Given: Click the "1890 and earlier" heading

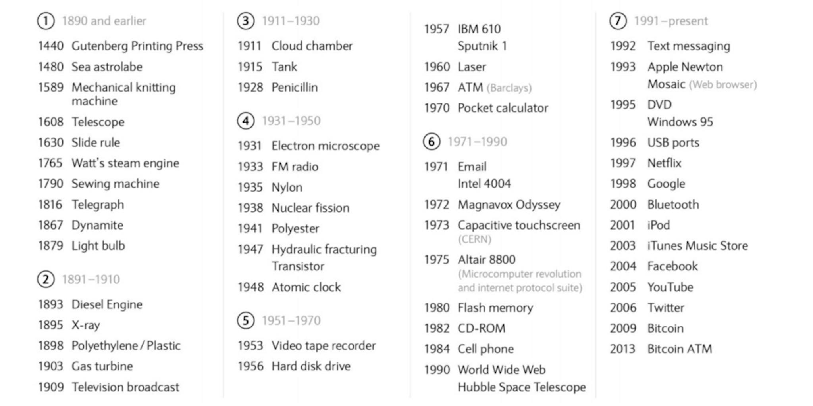Looking at the screenshot, I should tap(104, 21).
